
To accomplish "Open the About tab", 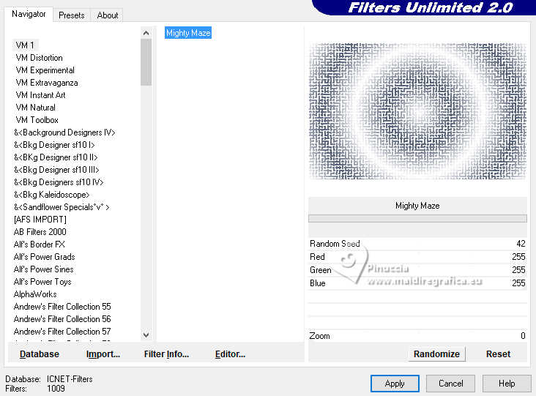I will pos(108,15).
